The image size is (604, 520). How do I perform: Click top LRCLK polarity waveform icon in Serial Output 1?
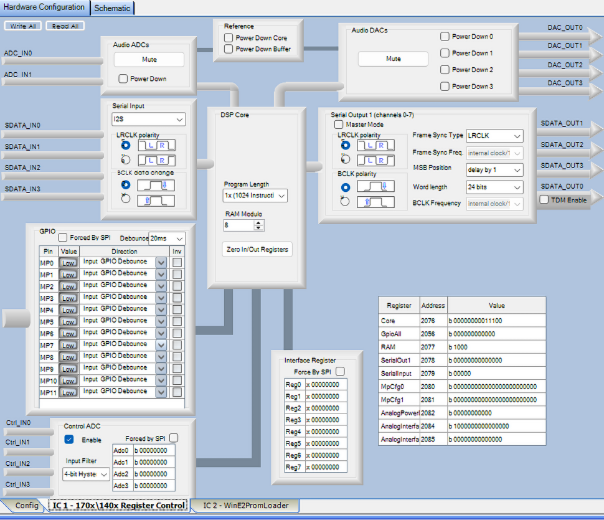(376, 145)
